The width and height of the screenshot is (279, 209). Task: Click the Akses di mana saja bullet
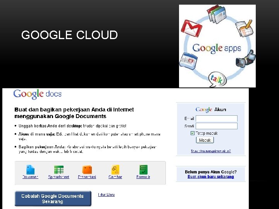click(x=90, y=136)
